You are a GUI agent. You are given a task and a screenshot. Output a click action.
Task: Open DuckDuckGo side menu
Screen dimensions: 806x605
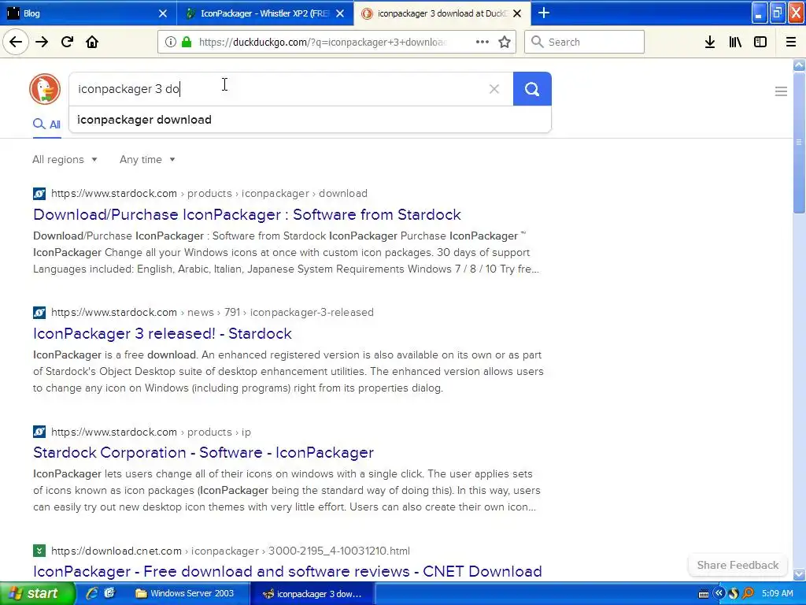coord(781,91)
